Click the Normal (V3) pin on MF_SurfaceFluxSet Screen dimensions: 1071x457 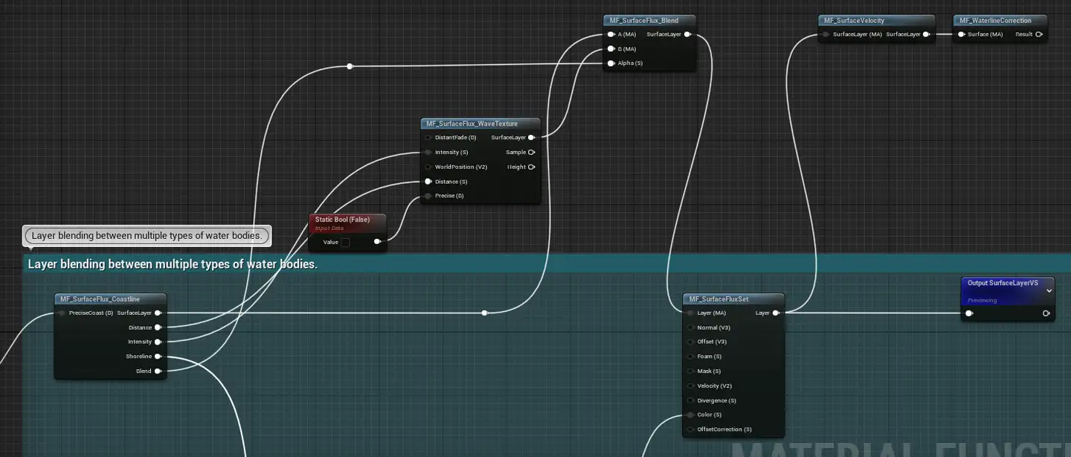tap(690, 327)
